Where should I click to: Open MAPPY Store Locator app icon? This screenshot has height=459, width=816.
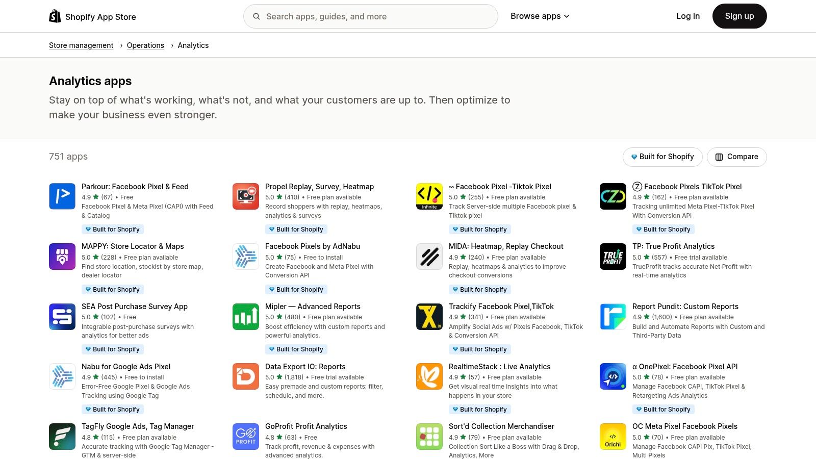point(62,257)
